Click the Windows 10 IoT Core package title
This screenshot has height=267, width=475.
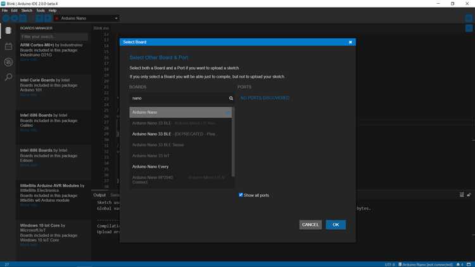tap(40, 225)
